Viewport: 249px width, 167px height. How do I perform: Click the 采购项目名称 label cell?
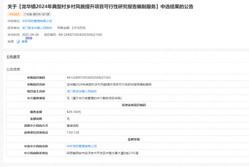(x=36, y=85)
